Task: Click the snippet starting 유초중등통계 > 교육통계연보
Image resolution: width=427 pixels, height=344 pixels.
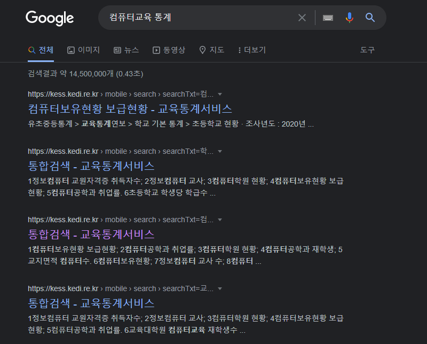Action: (x=171, y=124)
